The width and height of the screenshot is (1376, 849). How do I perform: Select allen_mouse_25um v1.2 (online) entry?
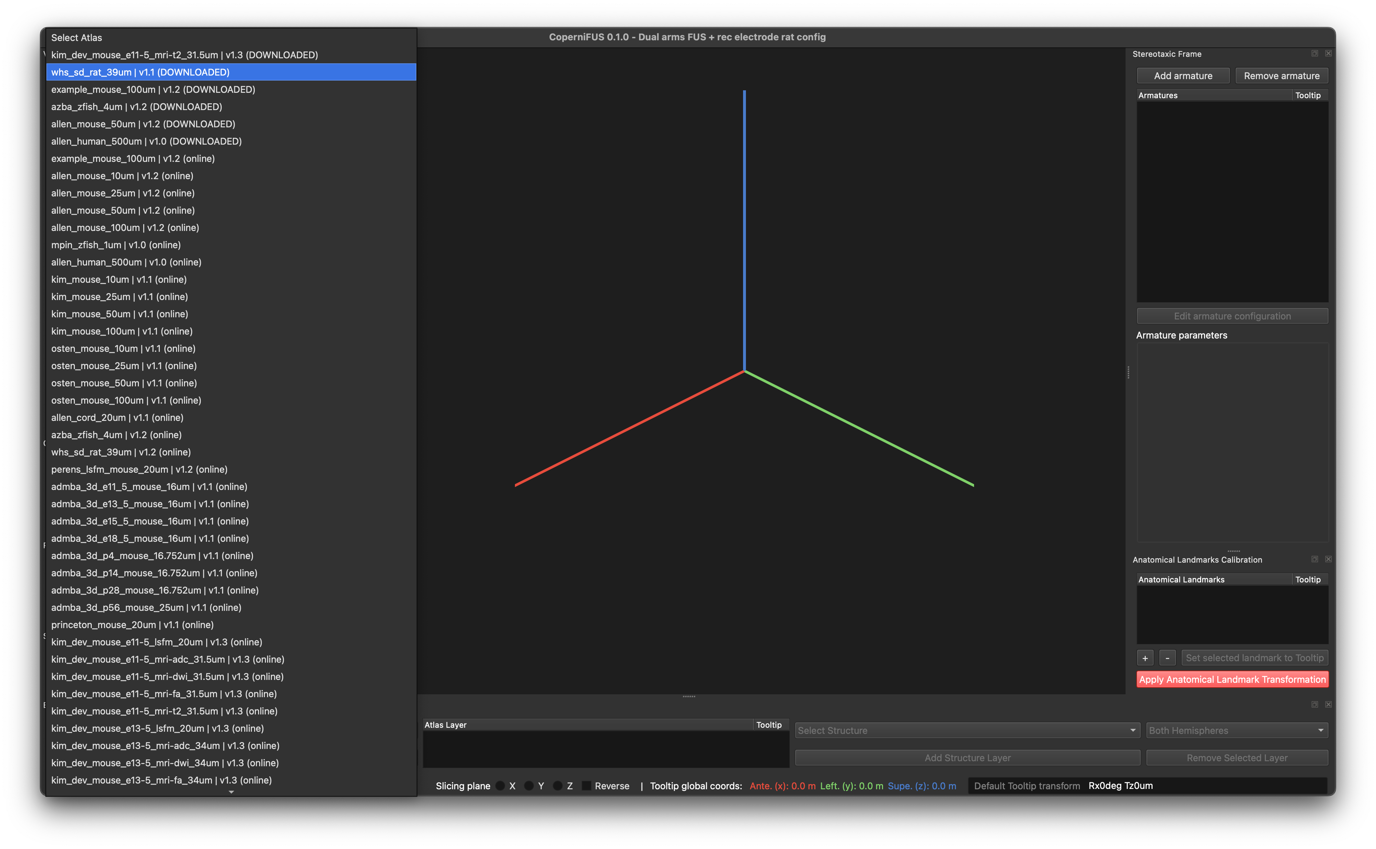(x=231, y=193)
